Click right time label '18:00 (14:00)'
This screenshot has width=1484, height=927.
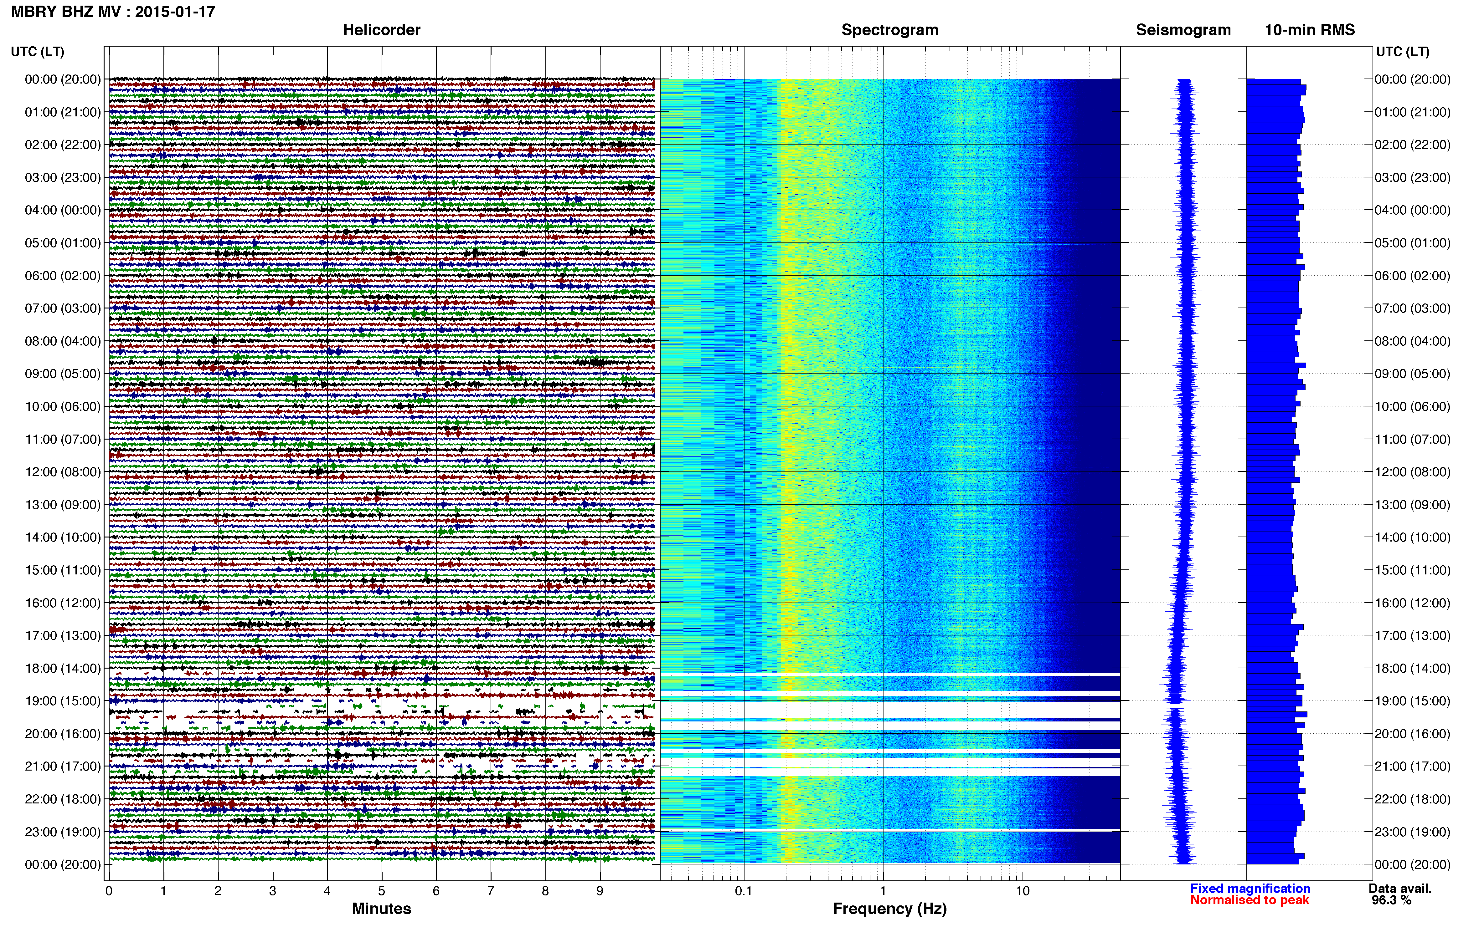[1412, 668]
